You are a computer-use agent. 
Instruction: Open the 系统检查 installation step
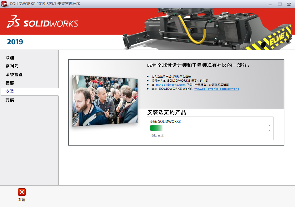coord(14,75)
